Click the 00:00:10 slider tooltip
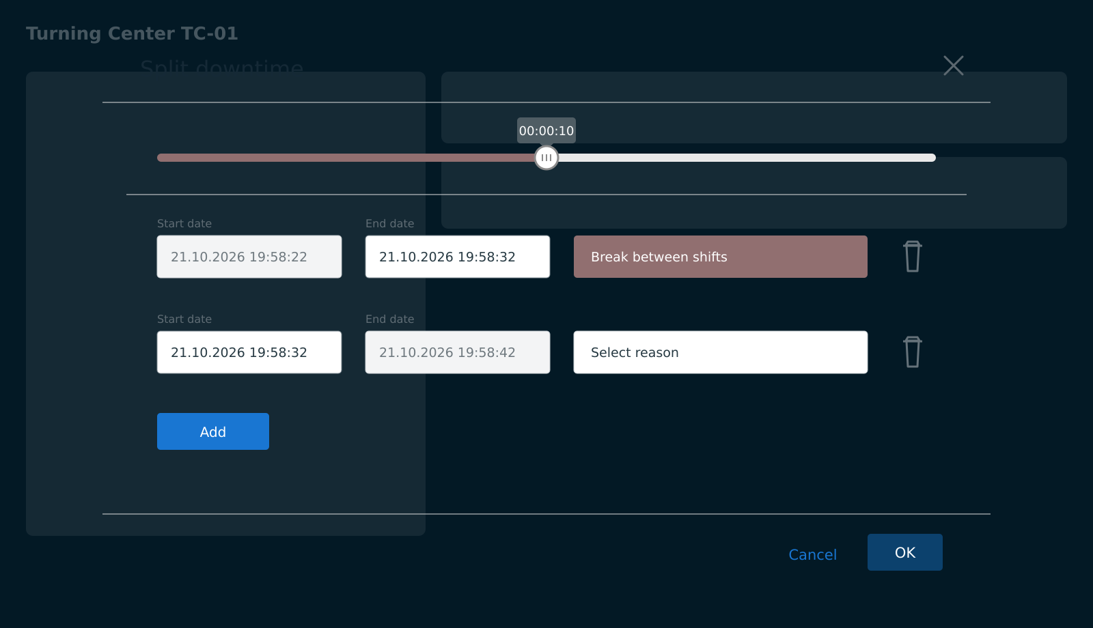1093x628 pixels. [546, 130]
